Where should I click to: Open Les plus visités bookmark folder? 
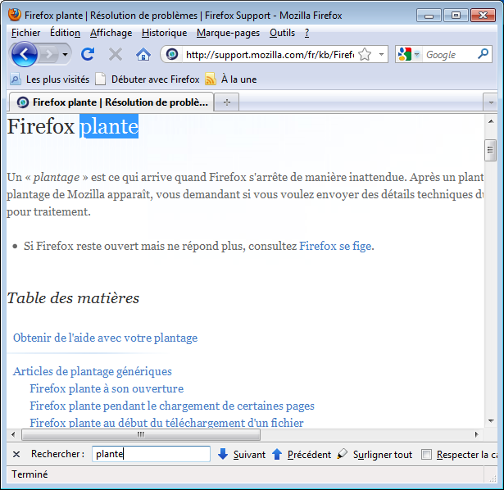[x=49, y=79]
